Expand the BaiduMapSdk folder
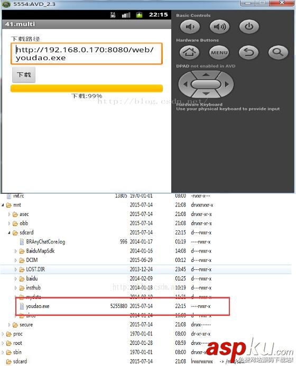296x366 pixels. click(16, 251)
